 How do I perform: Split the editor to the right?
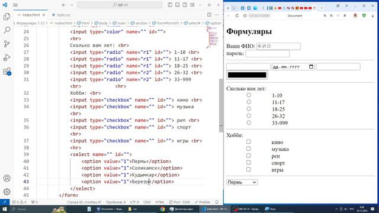click(209, 15)
